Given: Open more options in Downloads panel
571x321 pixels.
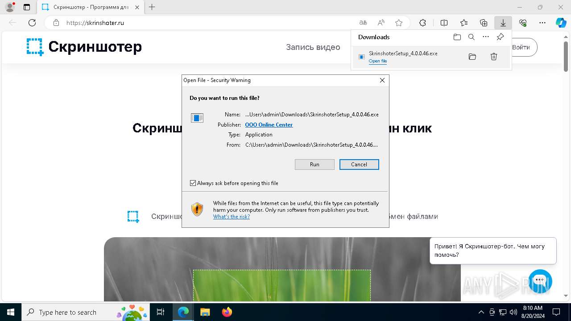Looking at the screenshot, I should coord(486,37).
